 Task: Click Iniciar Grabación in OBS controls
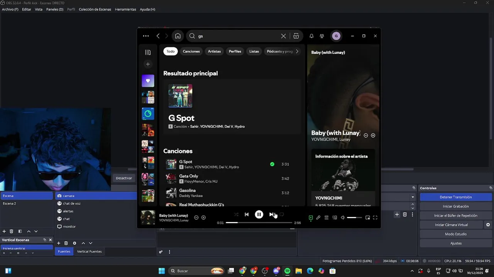point(456,206)
